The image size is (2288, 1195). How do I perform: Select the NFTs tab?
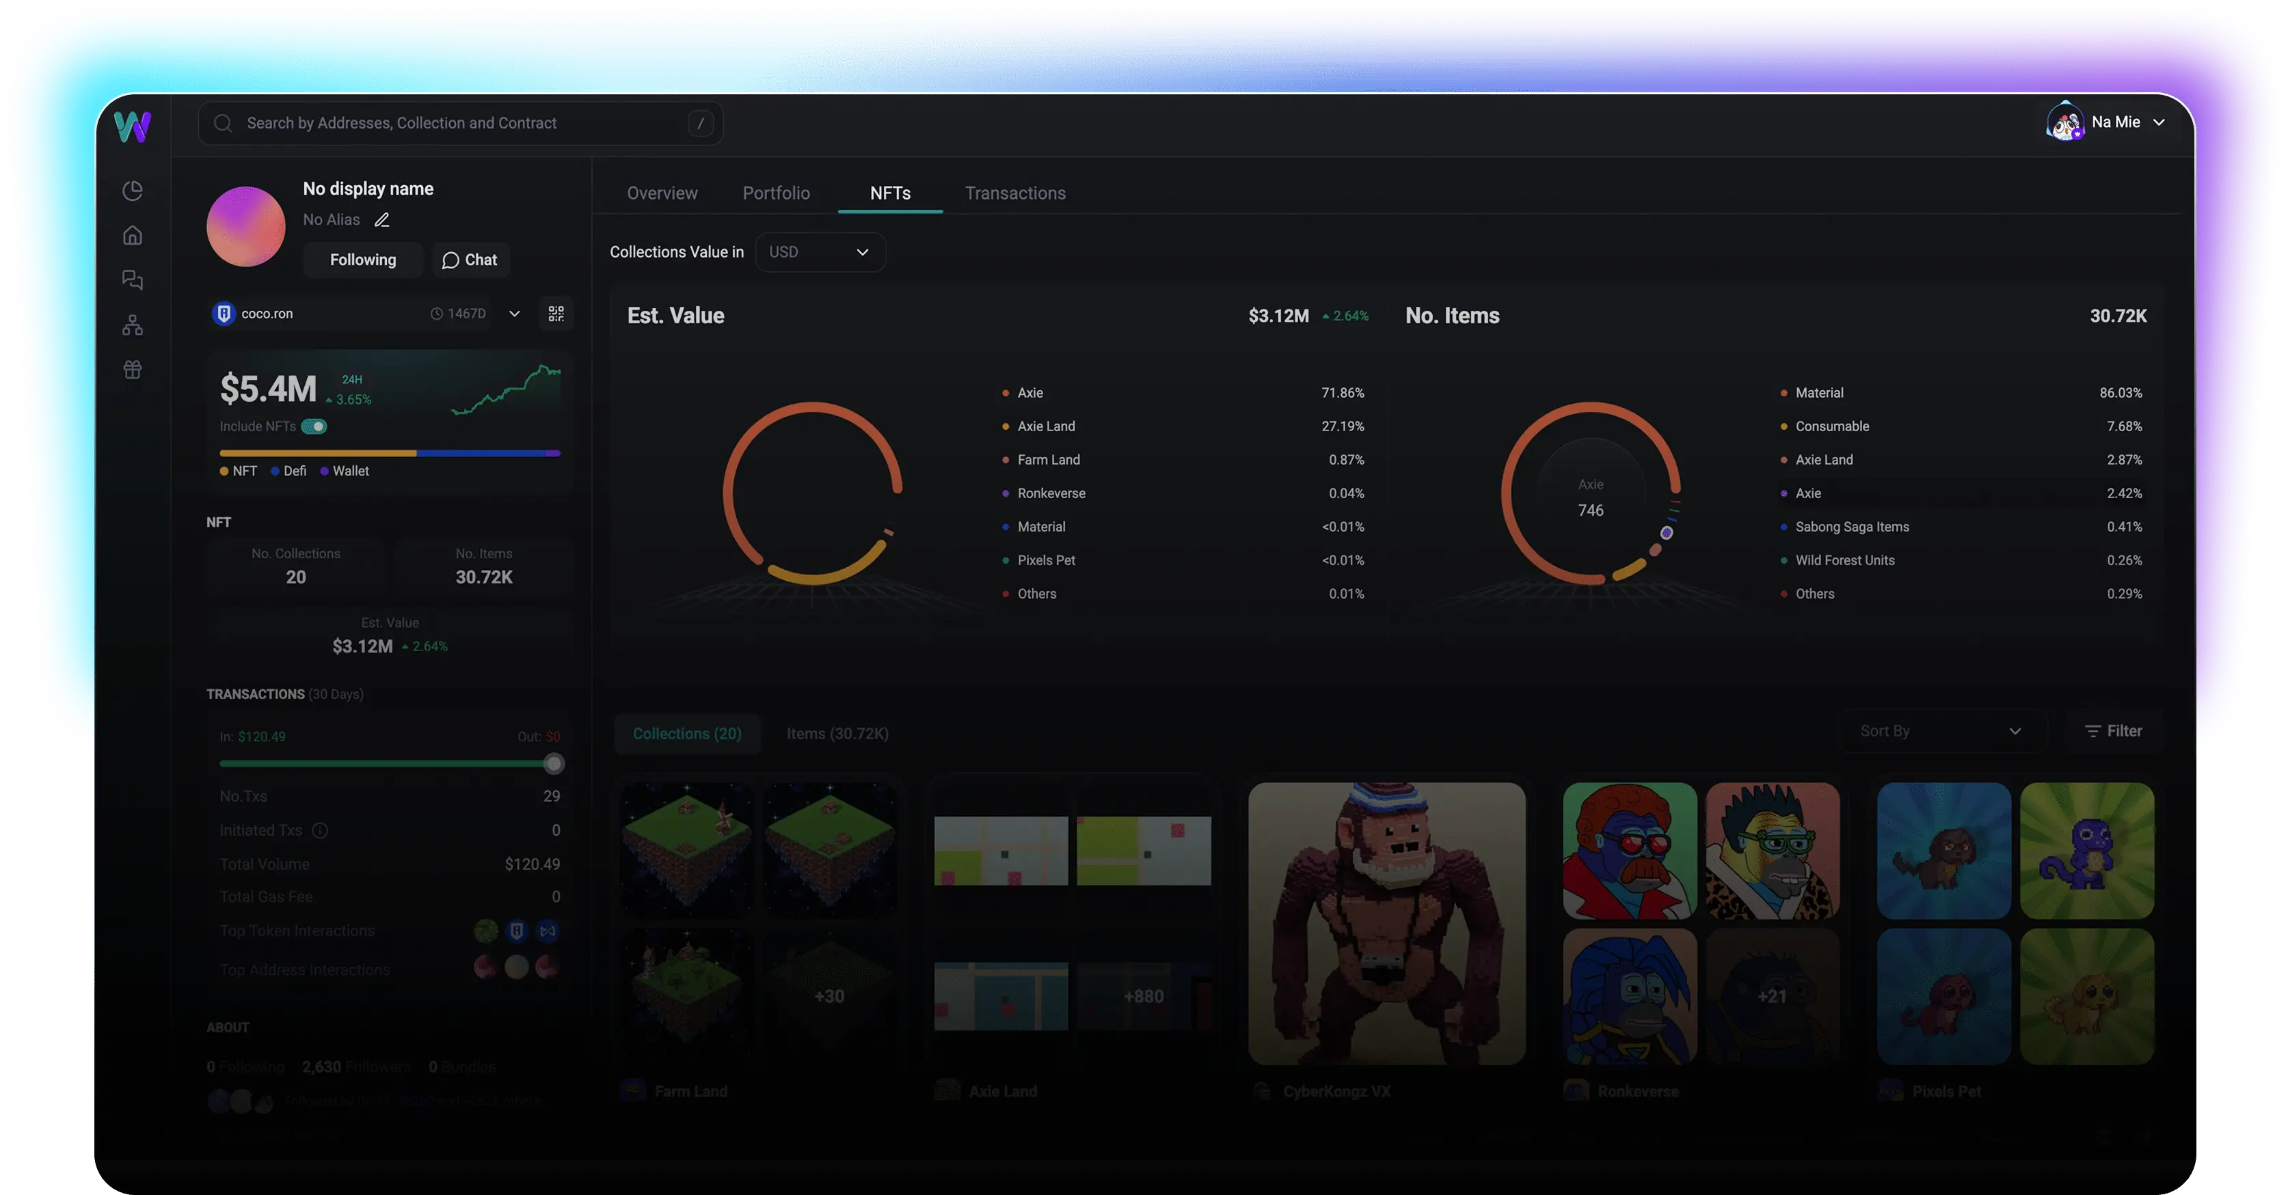coord(890,193)
